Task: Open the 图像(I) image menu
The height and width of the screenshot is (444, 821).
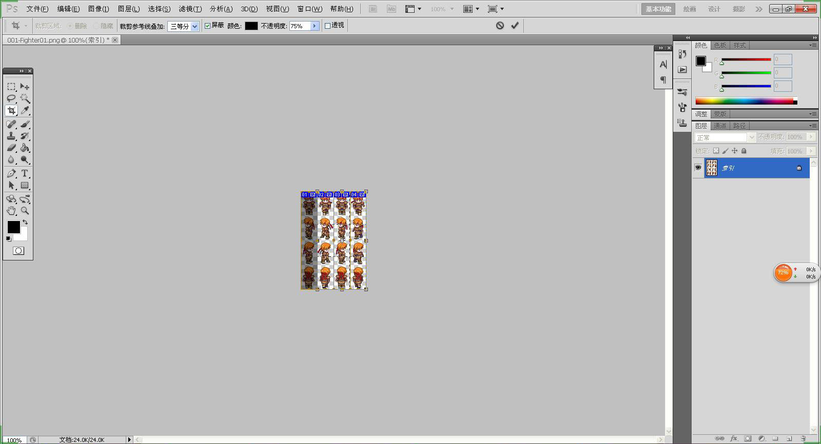Action: pyautogui.click(x=99, y=9)
